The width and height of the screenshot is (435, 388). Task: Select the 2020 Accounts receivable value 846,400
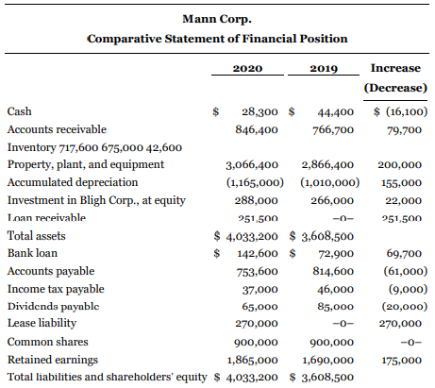(x=257, y=129)
